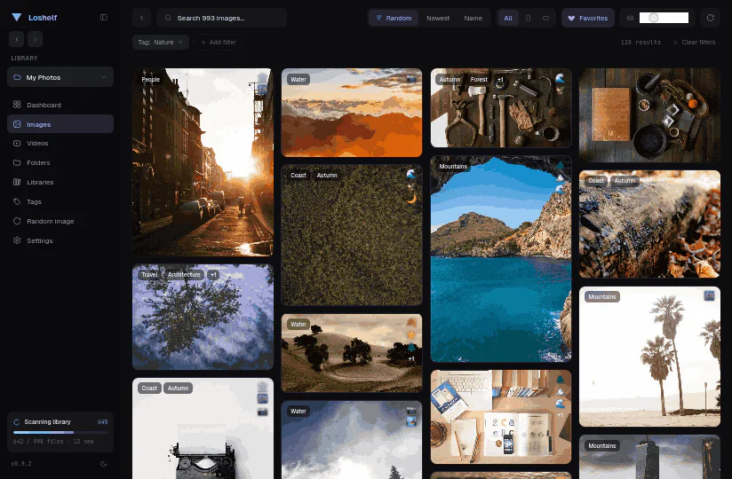The height and width of the screenshot is (479, 732).
Task: Open the My Photos library dropdown
Action: coord(60,77)
